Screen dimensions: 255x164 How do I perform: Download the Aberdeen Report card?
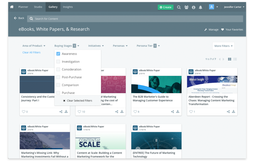coord(233,111)
